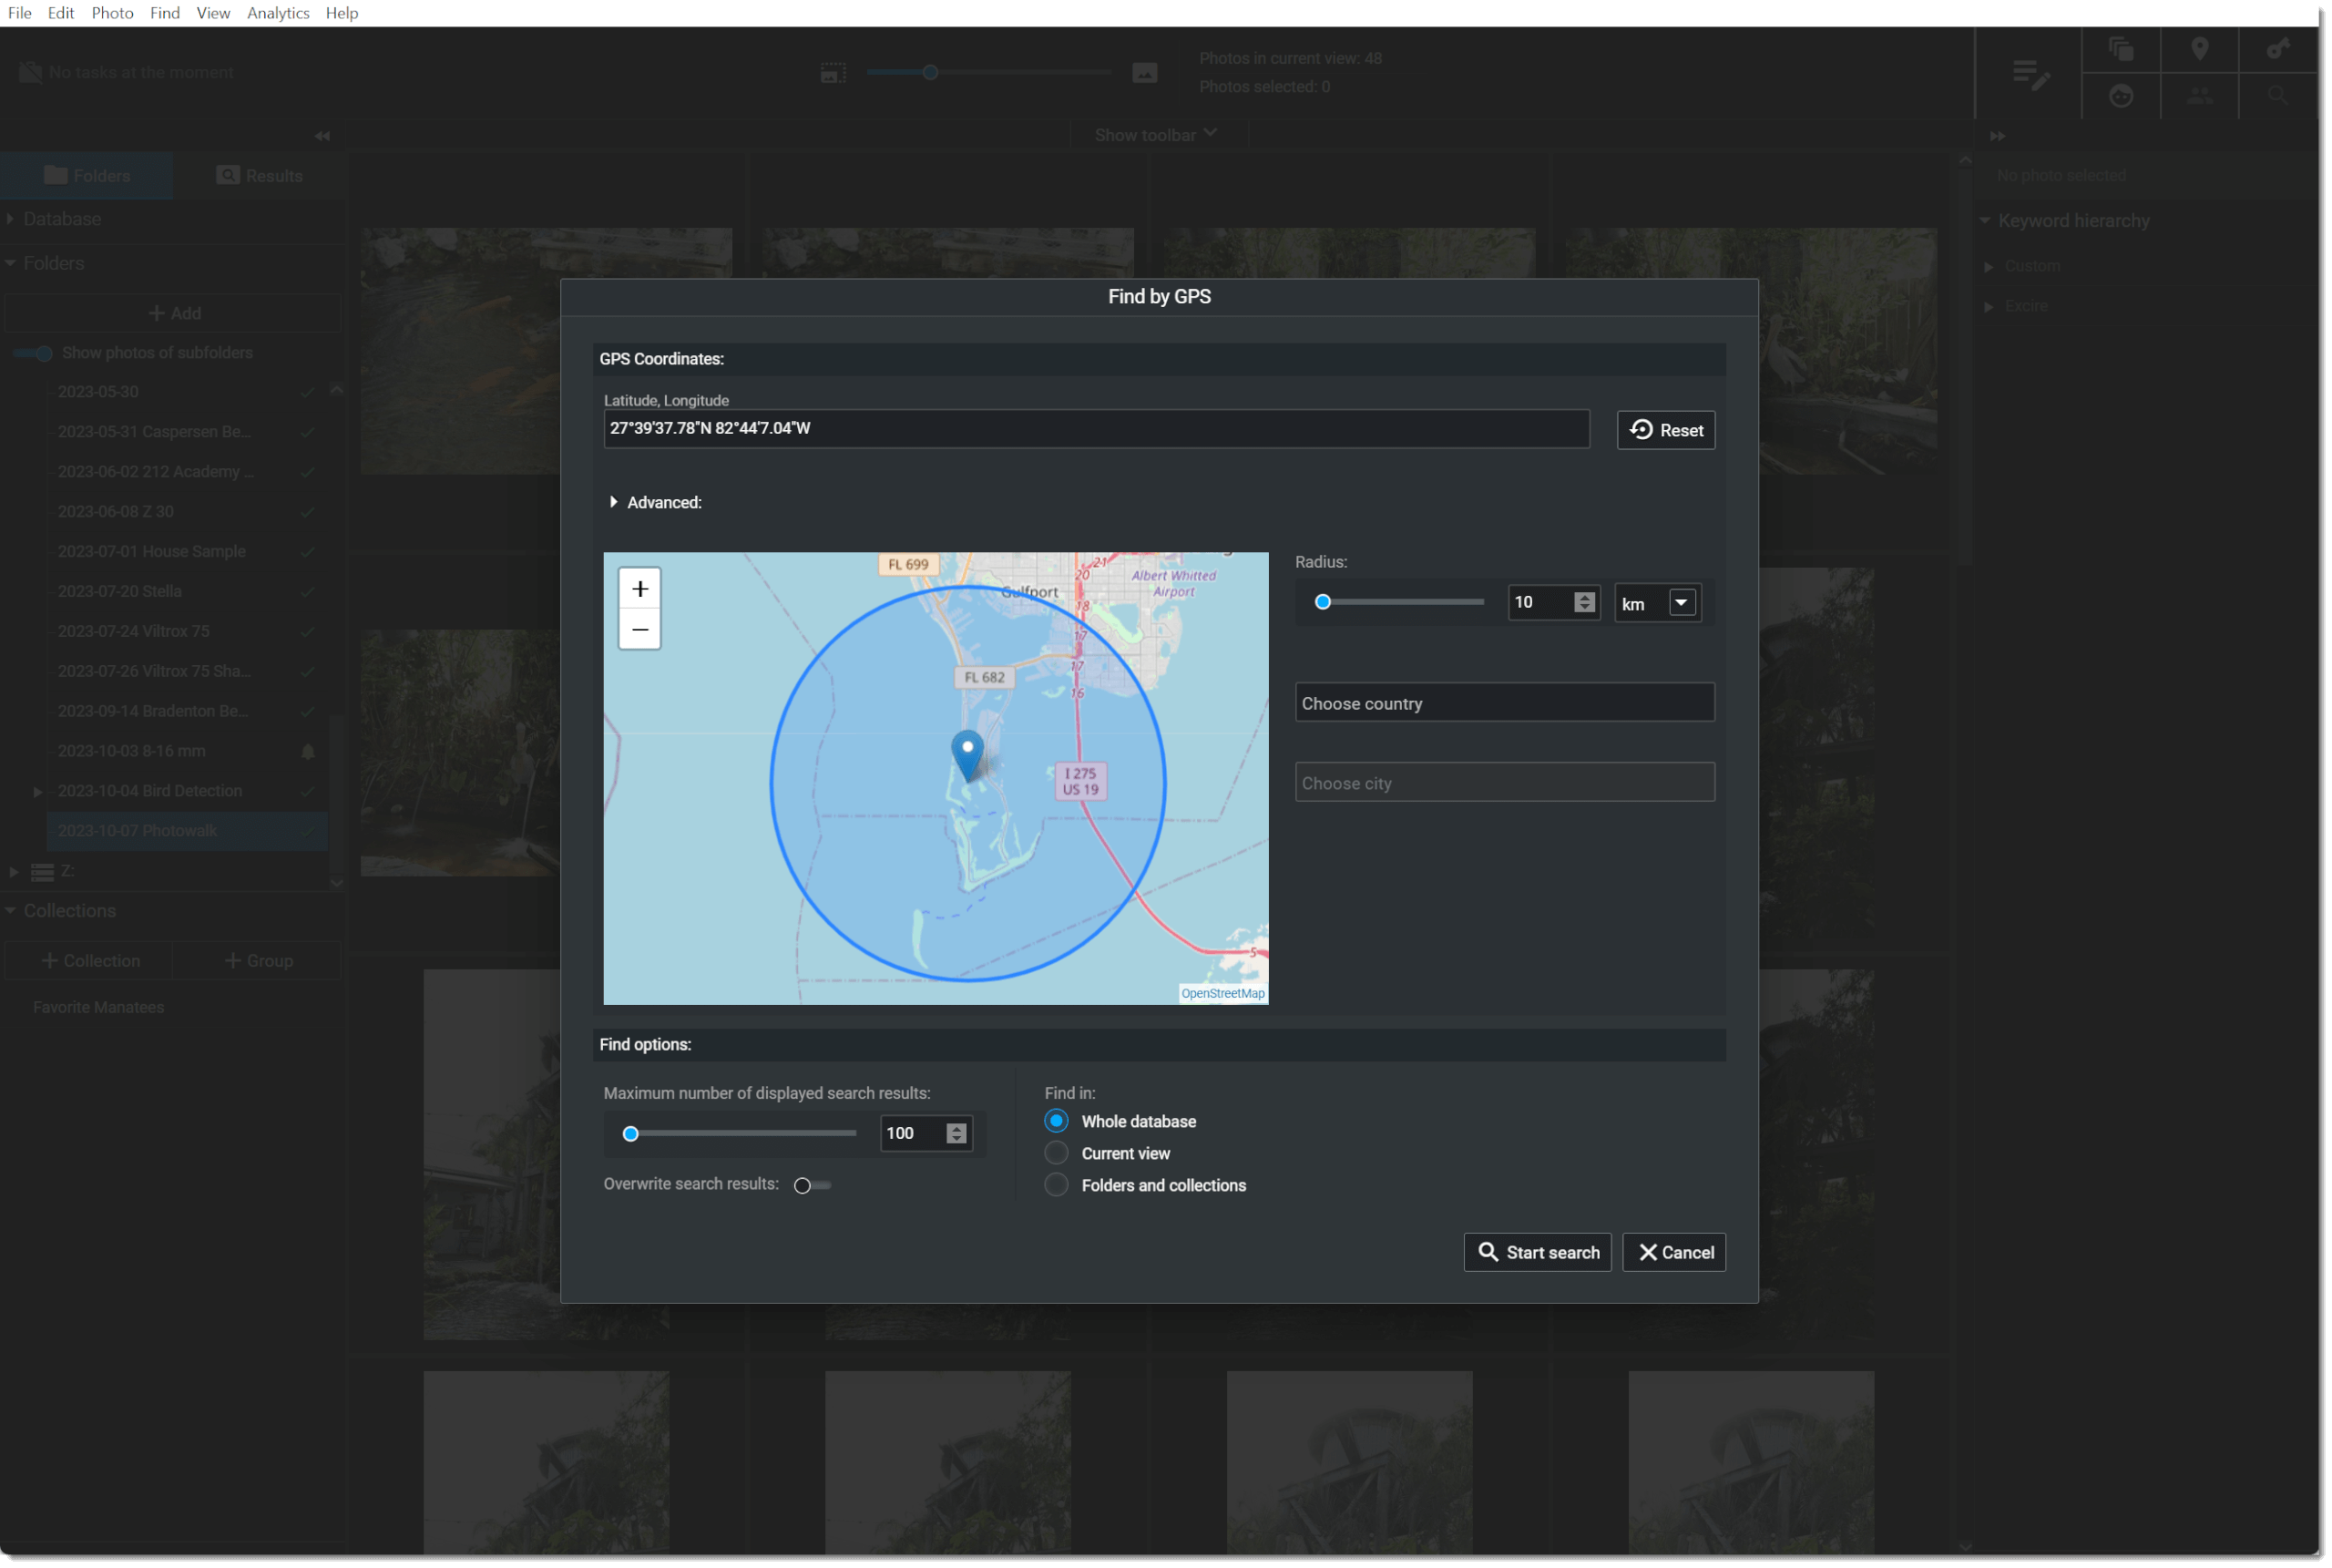This screenshot has width=2332, height=1568.
Task: Expand the Advanced section
Action: coord(614,502)
